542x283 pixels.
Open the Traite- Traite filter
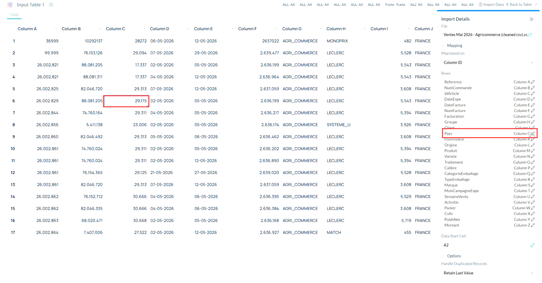395,5
